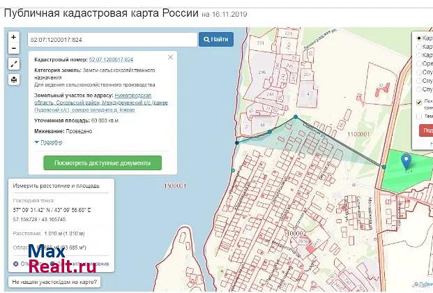Open the 'Не нашли участок/дом на карте?' panel

(x=54, y=283)
